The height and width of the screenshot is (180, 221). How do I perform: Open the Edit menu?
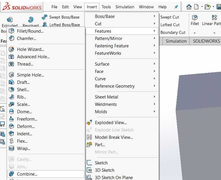(66, 7)
